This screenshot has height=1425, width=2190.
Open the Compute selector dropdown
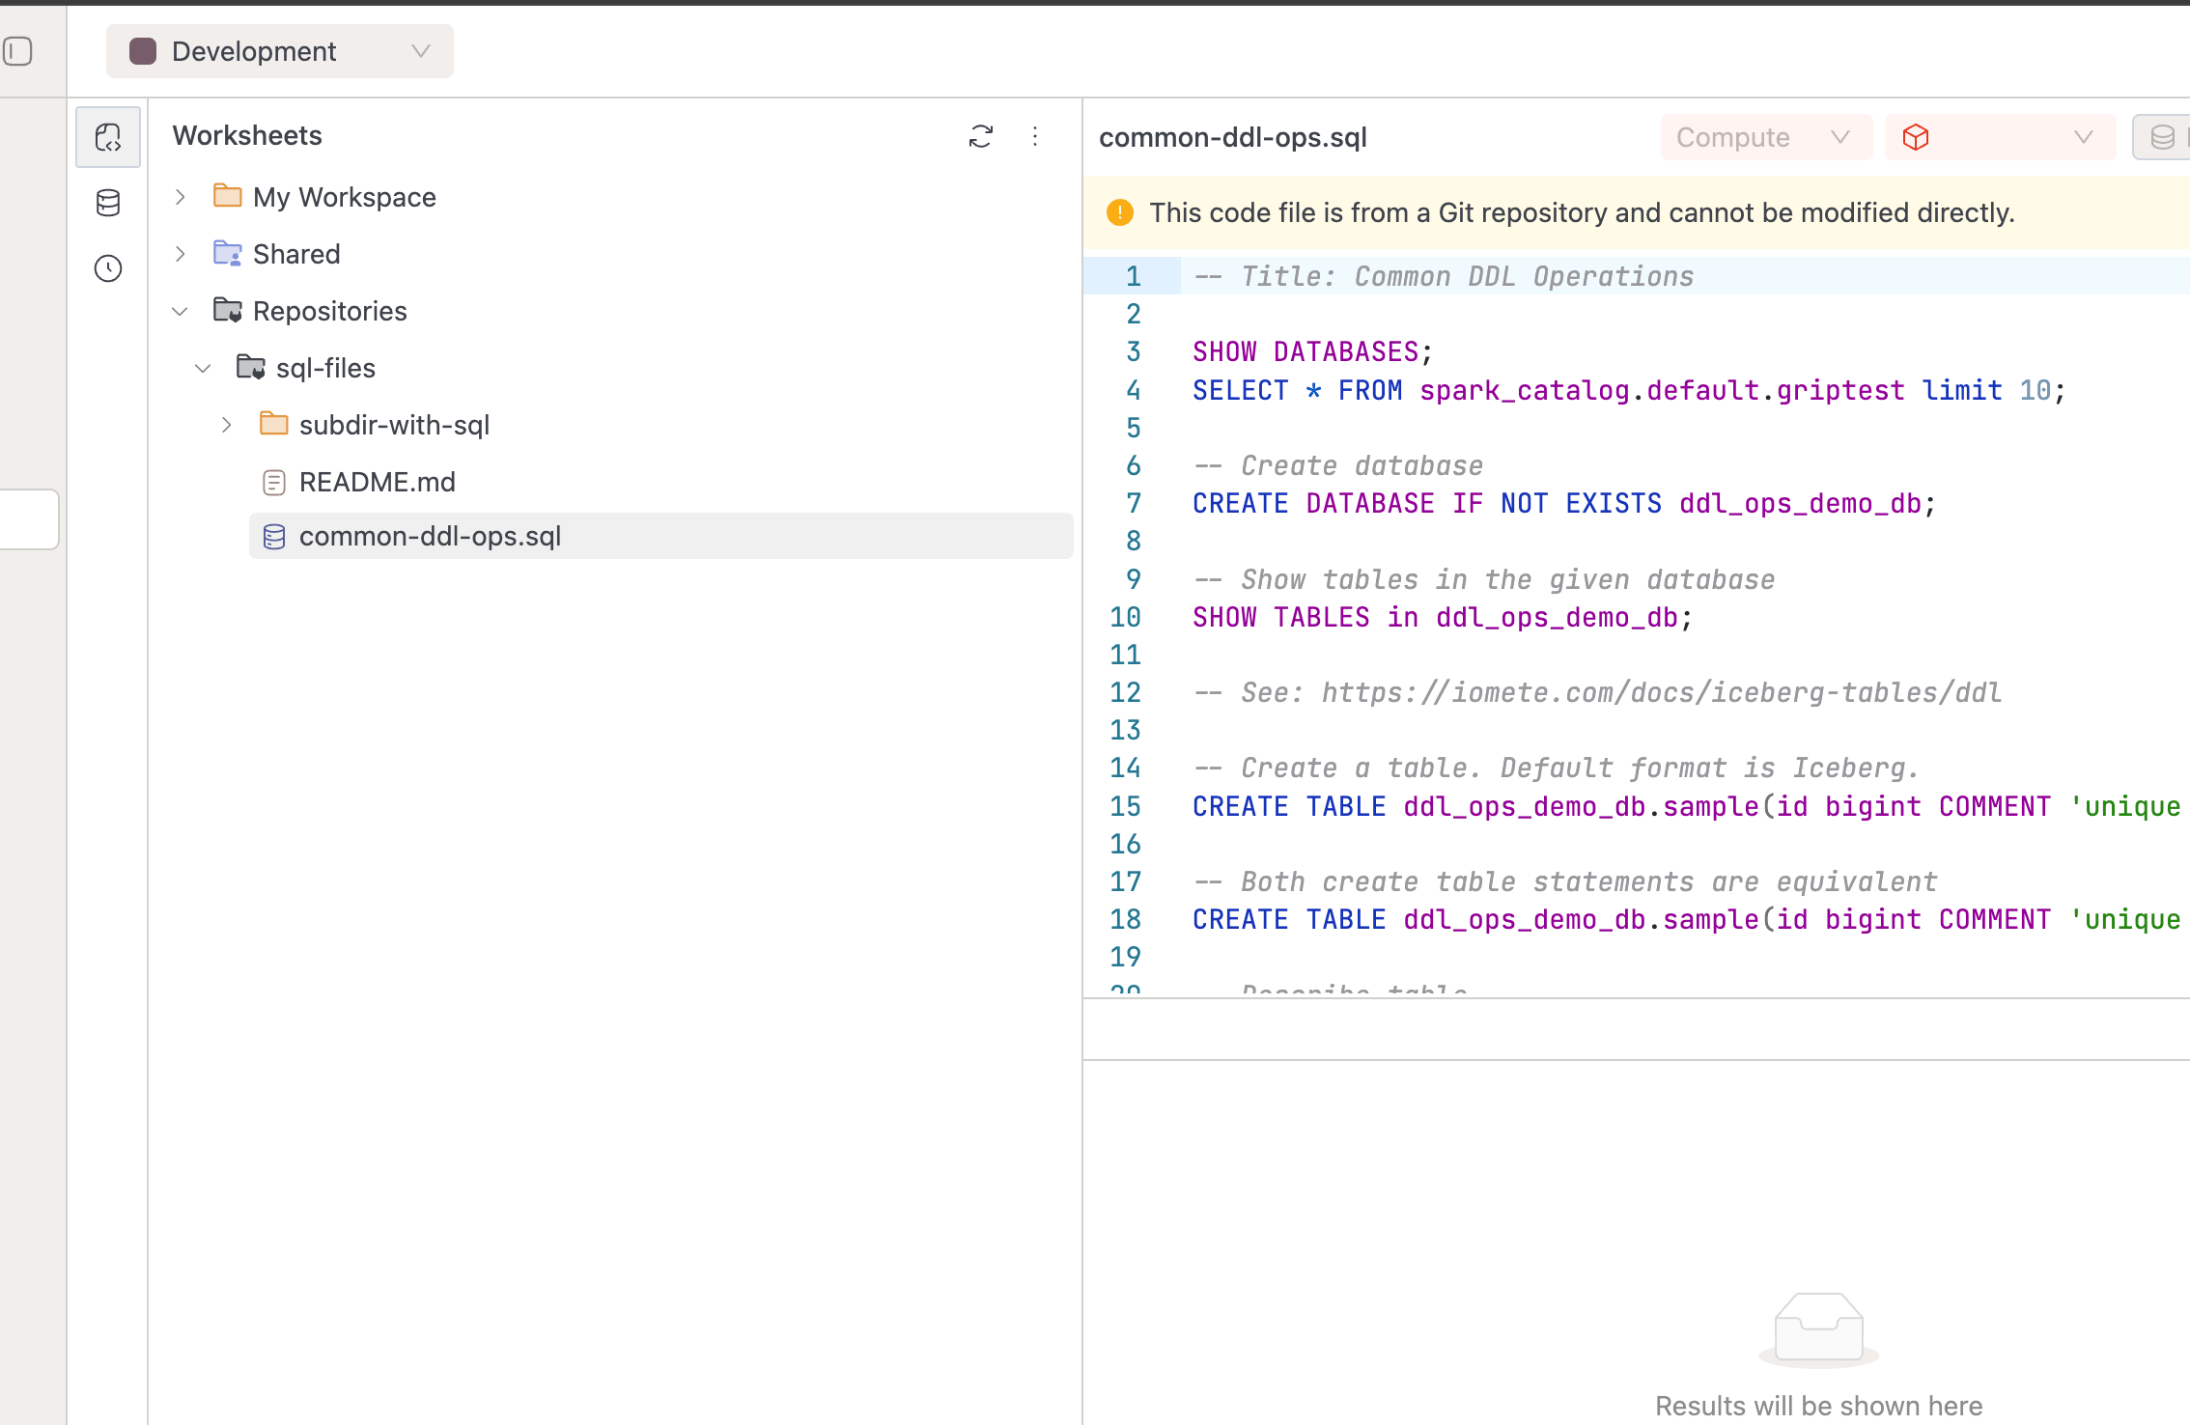click(1766, 137)
